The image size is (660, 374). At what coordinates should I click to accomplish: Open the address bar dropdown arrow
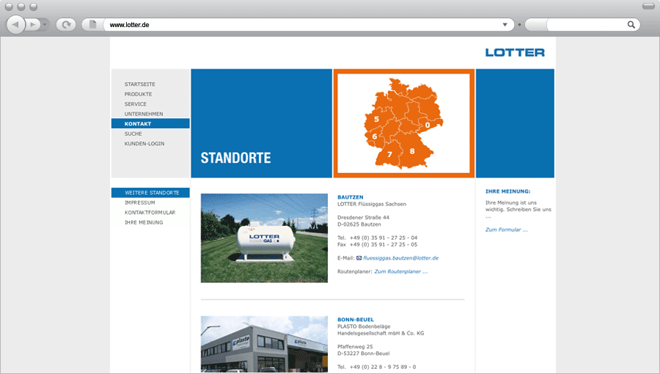click(x=505, y=25)
